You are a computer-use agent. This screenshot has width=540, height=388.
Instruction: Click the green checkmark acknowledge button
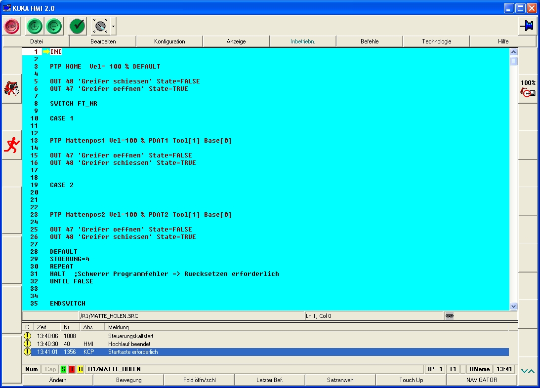(77, 26)
